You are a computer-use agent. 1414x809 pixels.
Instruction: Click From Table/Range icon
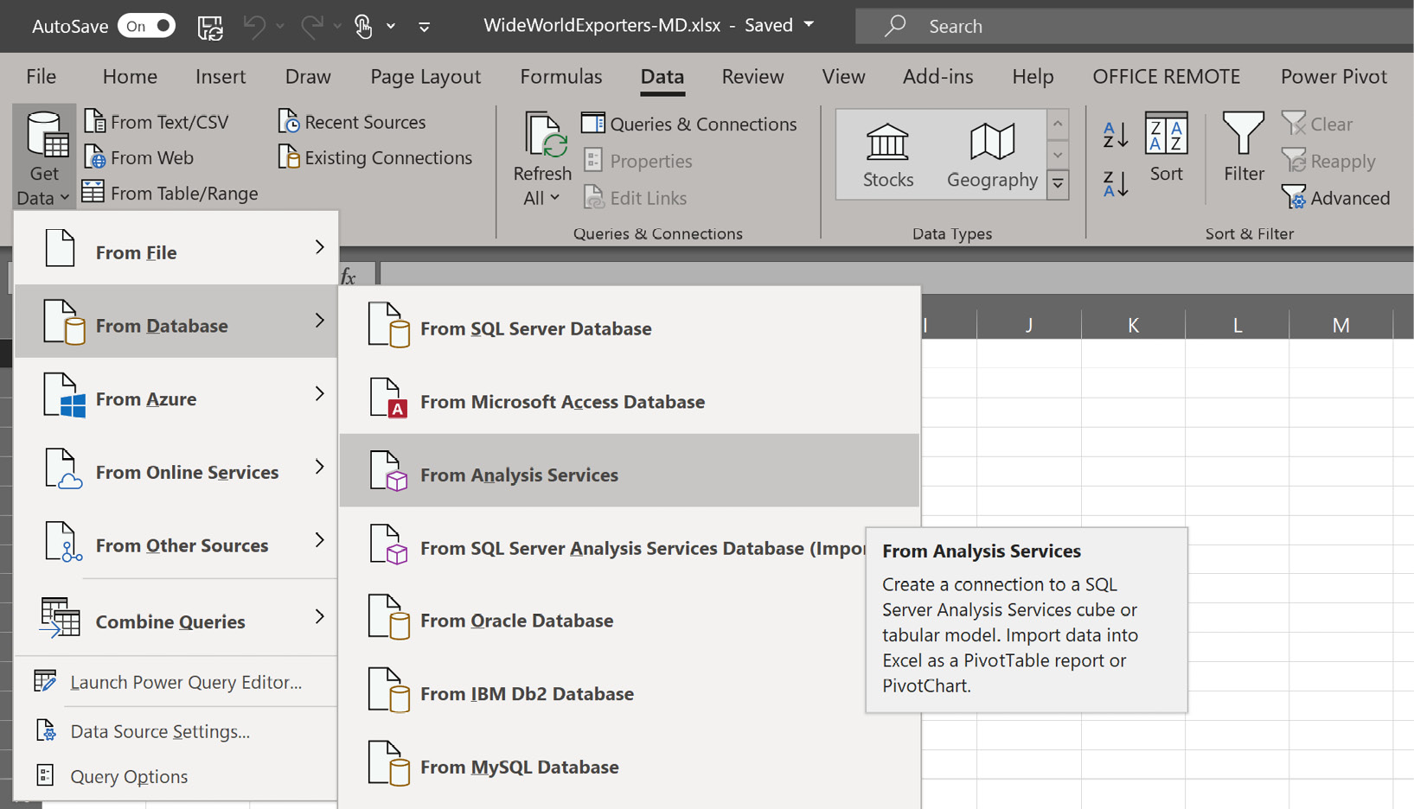pos(93,192)
